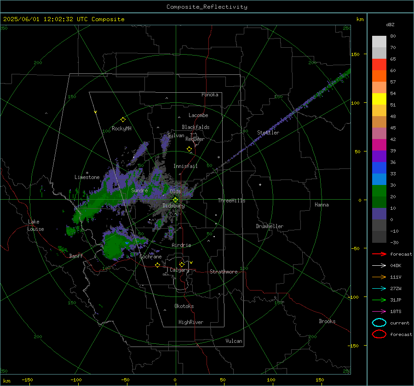
Task: Click the white plus marker west of Hanna
Action: (x=260, y=185)
